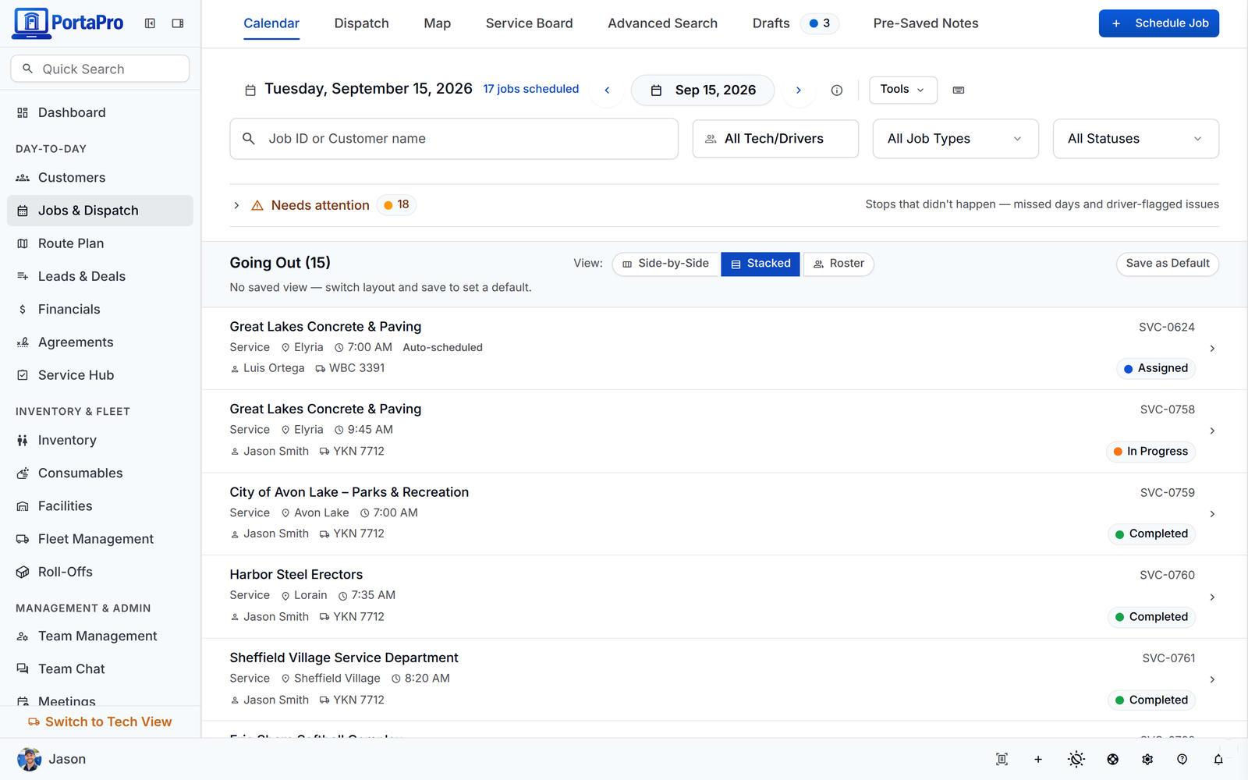
Task: Open the Drafts tab
Action: pyautogui.click(x=796, y=23)
